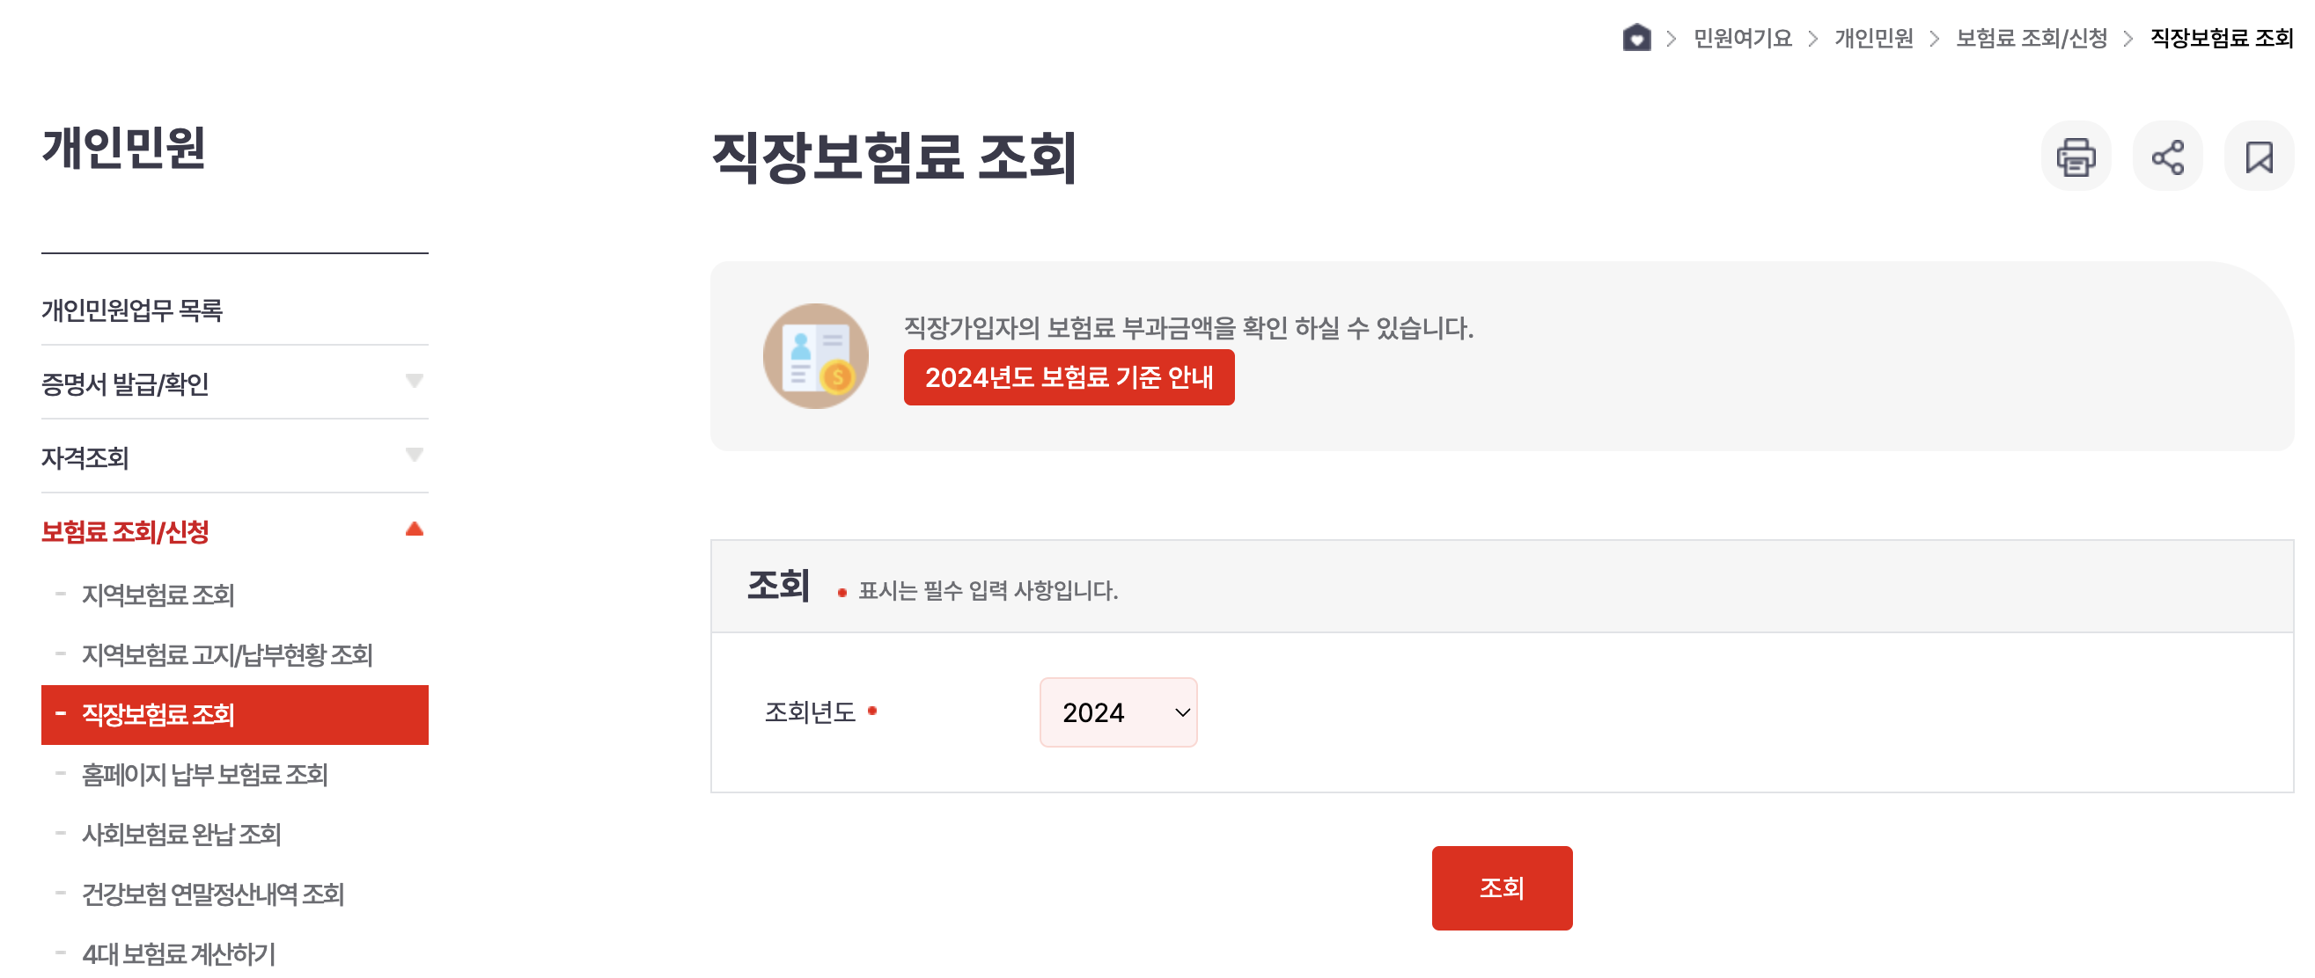
Task: Click 개인민원 in the breadcrumb
Action: tap(1876, 38)
